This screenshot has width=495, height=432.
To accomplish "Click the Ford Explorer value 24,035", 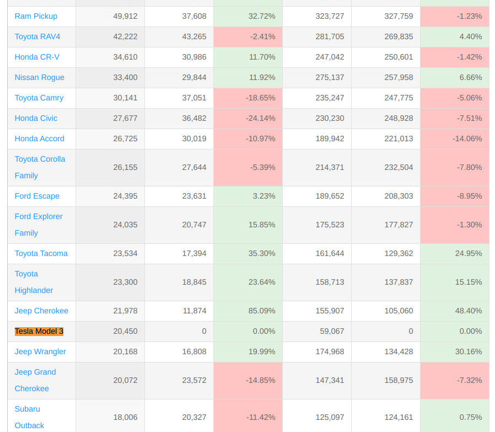I will point(110,225).
